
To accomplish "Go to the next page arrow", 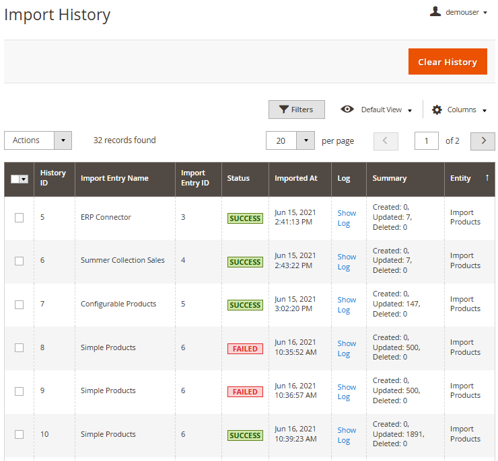I will [483, 140].
